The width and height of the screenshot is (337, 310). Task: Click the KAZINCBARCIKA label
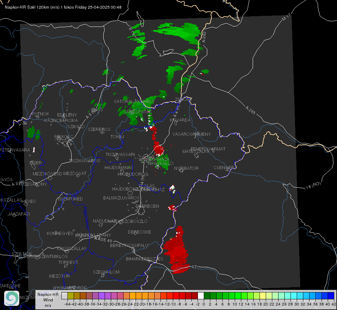click(61, 120)
